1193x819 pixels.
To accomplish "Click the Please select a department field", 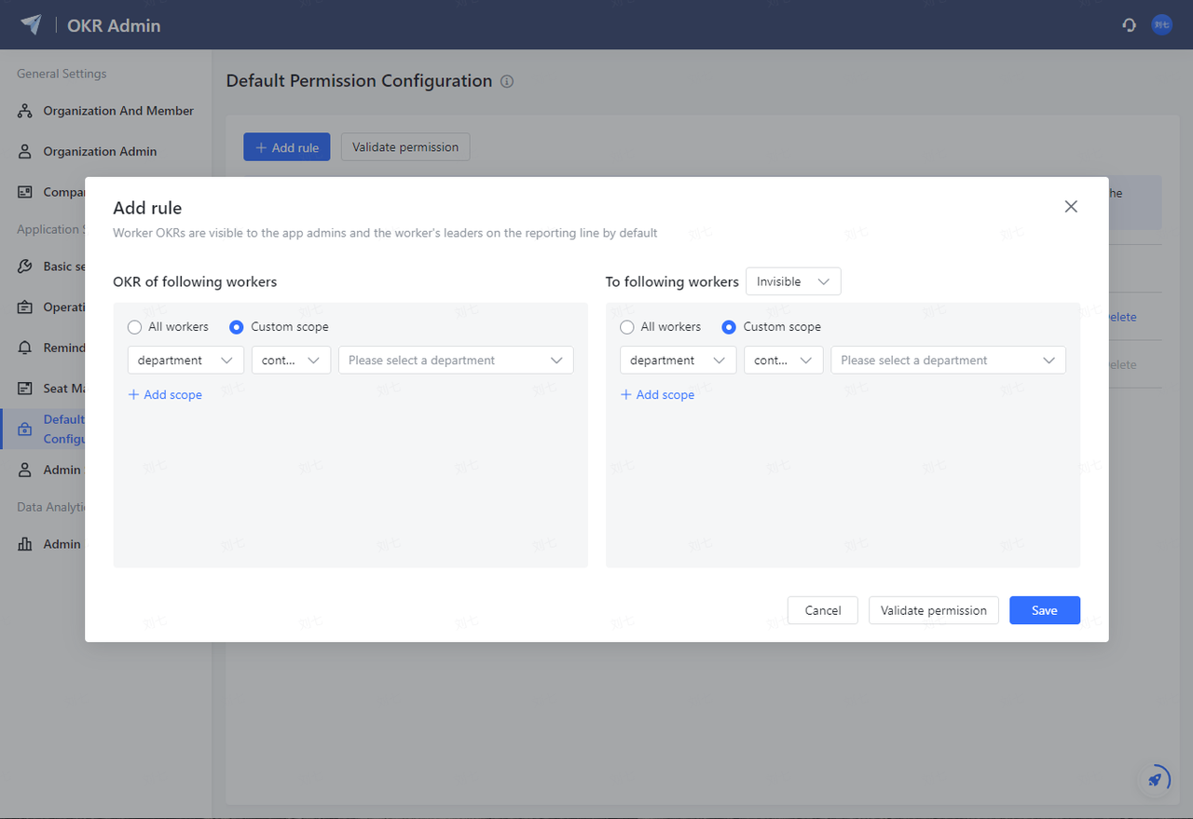I will [456, 360].
